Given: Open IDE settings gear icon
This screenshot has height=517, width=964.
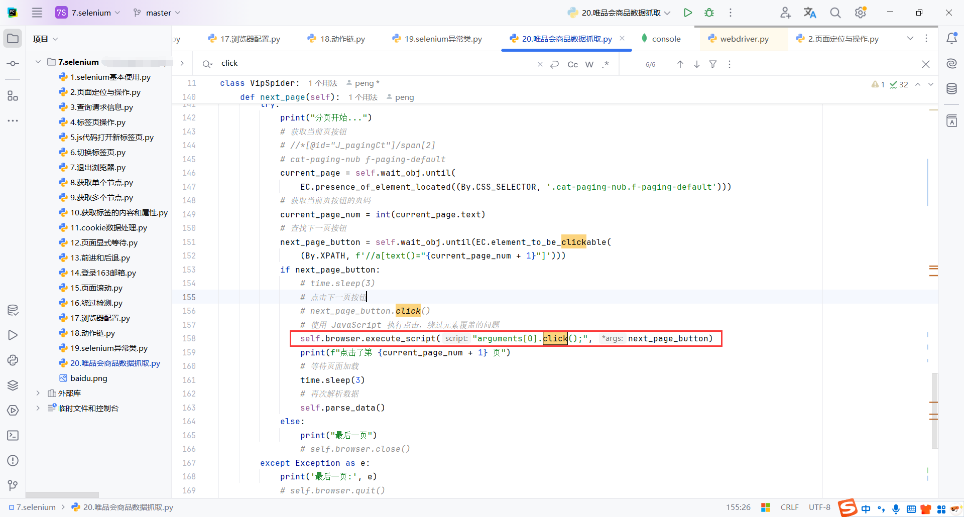Looking at the screenshot, I should coord(861,13).
